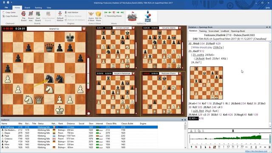Open the Russian Chess Federation logo
This screenshot has width=272, height=153.
148,17
